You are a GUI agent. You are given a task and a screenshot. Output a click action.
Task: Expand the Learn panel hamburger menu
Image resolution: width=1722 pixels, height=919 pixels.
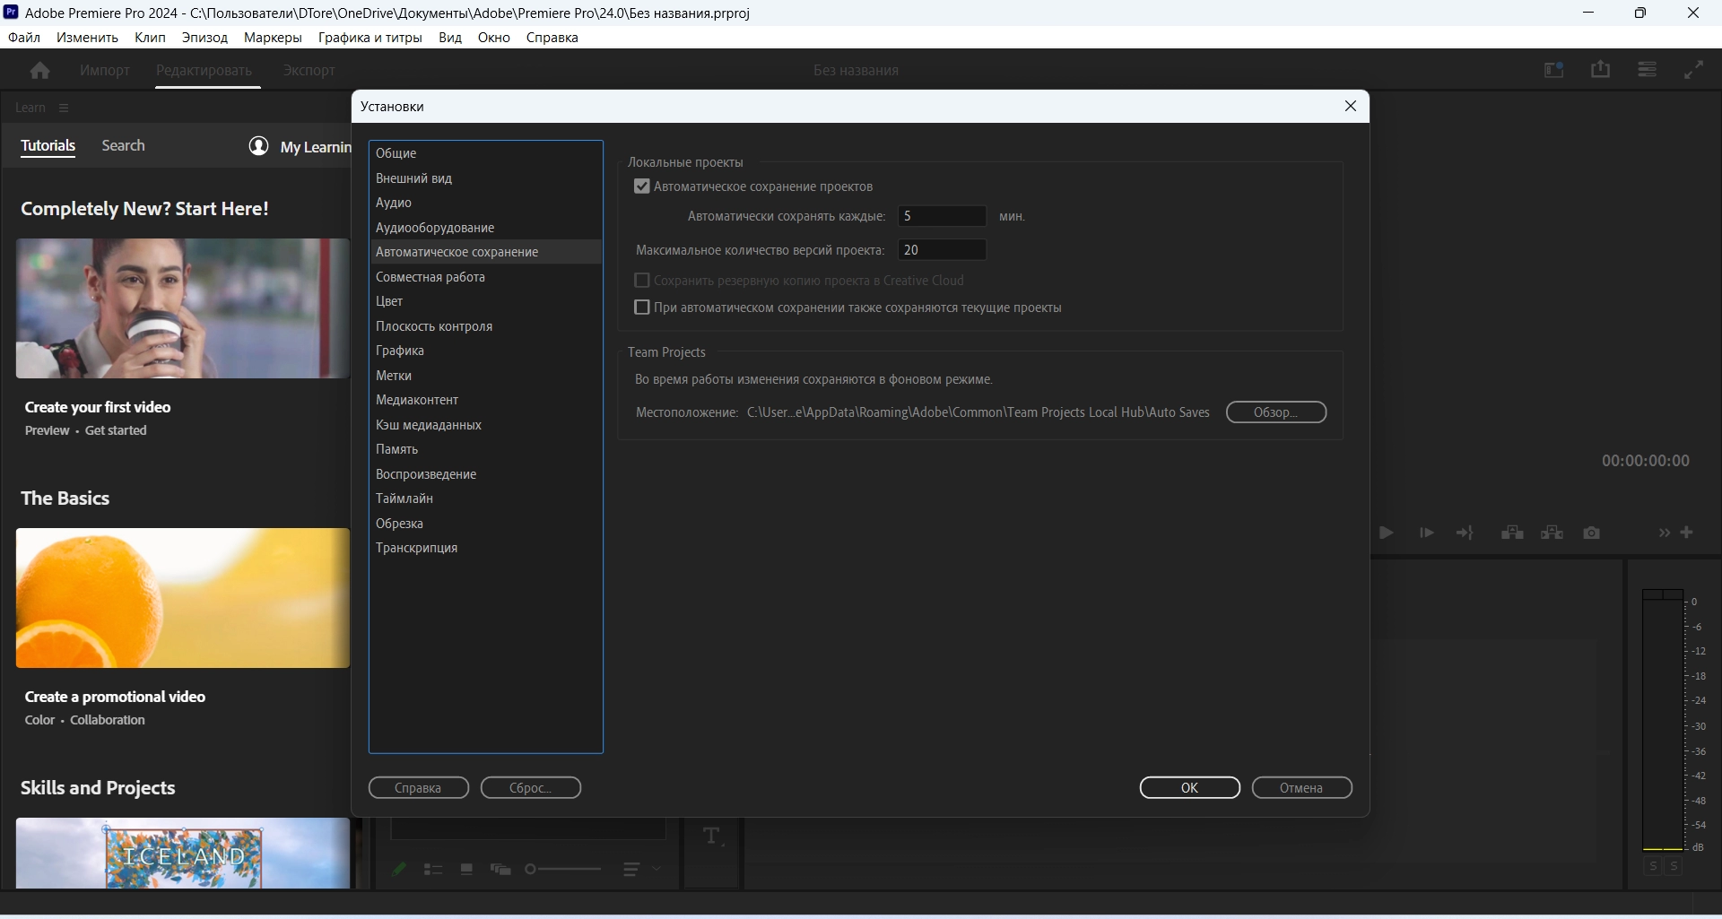click(64, 108)
